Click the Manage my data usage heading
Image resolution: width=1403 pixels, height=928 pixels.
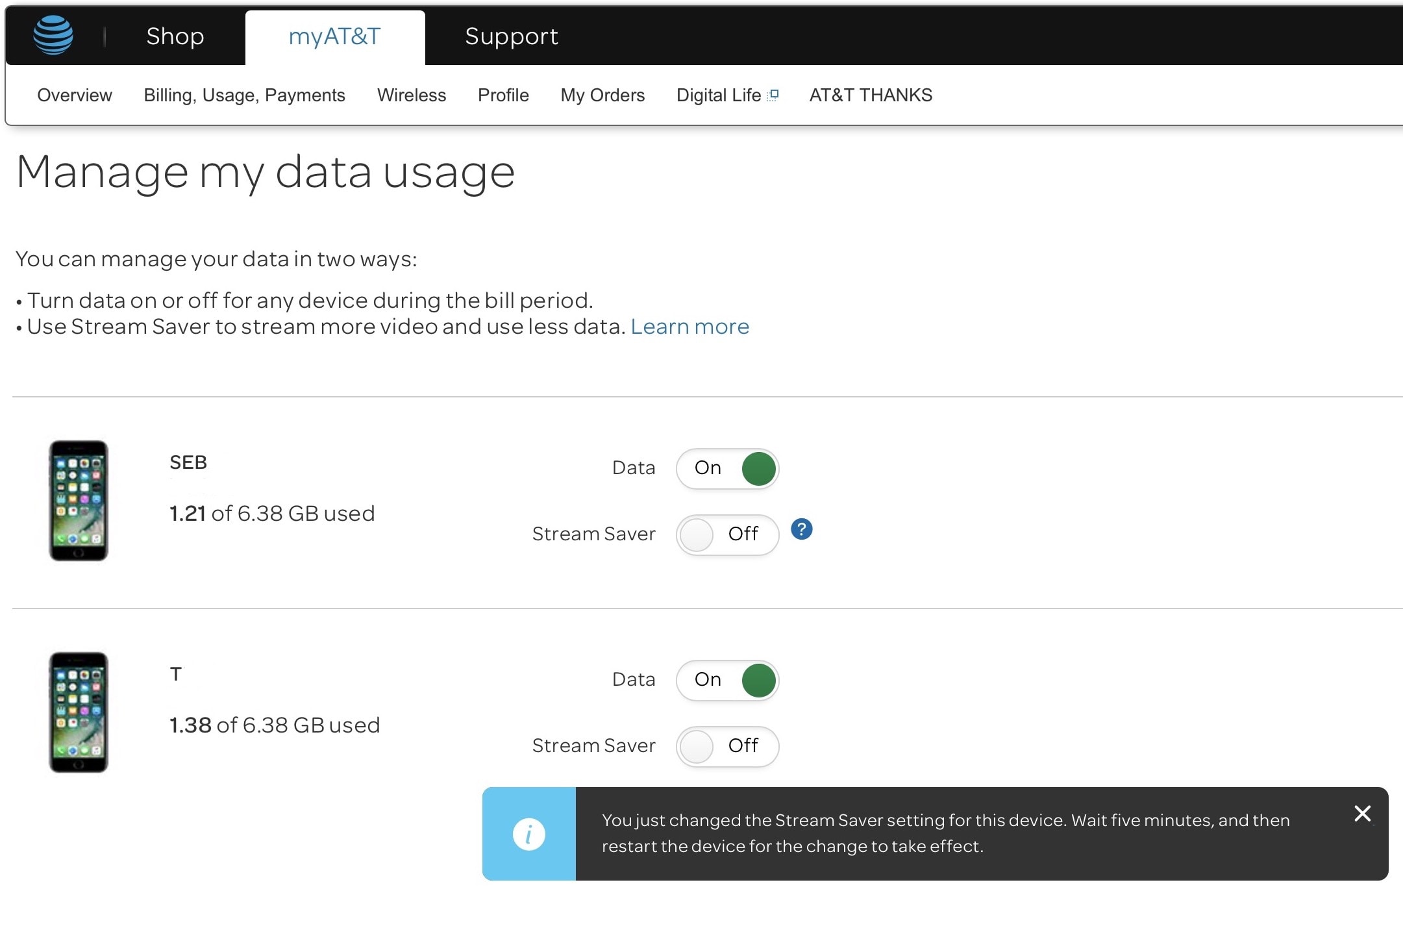pyautogui.click(x=266, y=173)
